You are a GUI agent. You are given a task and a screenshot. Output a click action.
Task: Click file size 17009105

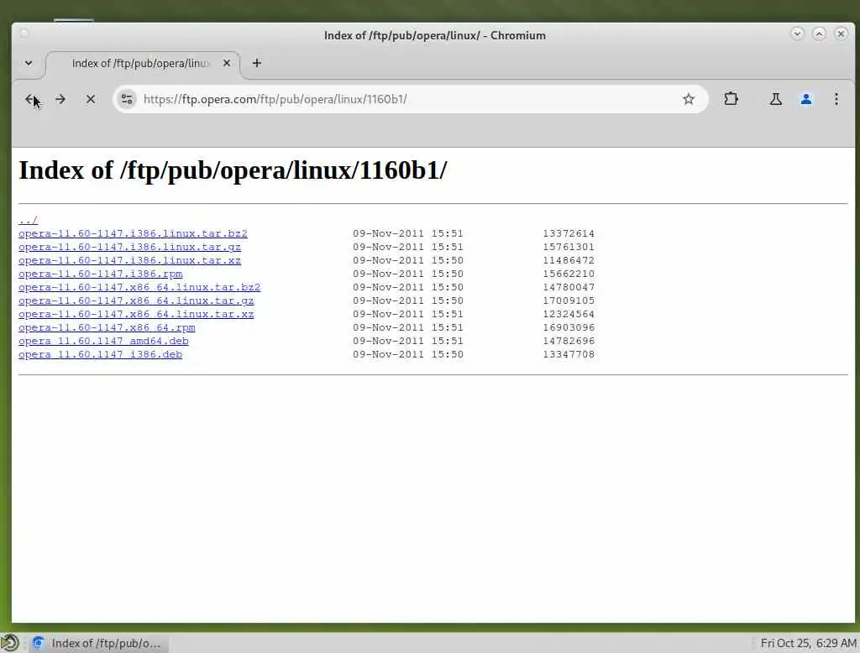569,300
